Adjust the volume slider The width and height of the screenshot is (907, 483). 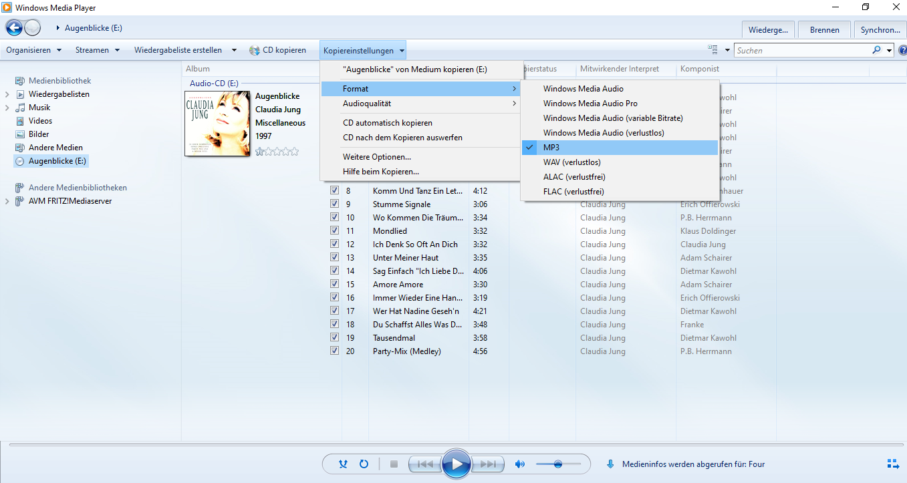point(557,464)
